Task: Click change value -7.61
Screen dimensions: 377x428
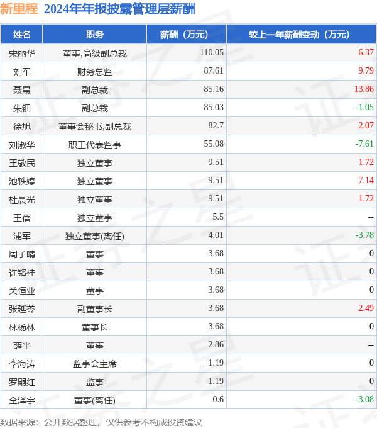Action: click(x=364, y=144)
